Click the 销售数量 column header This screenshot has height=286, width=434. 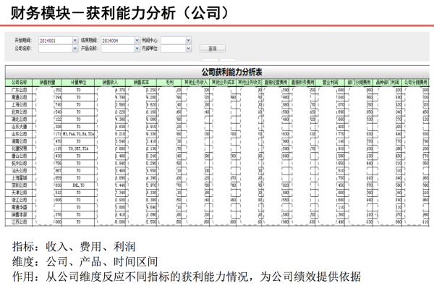click(47, 83)
